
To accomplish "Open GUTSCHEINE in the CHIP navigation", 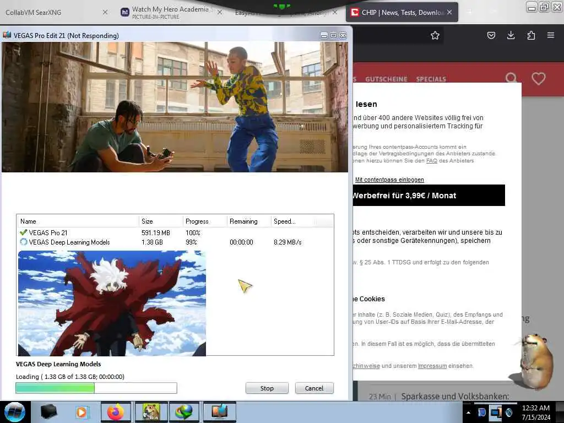I will click(x=386, y=79).
